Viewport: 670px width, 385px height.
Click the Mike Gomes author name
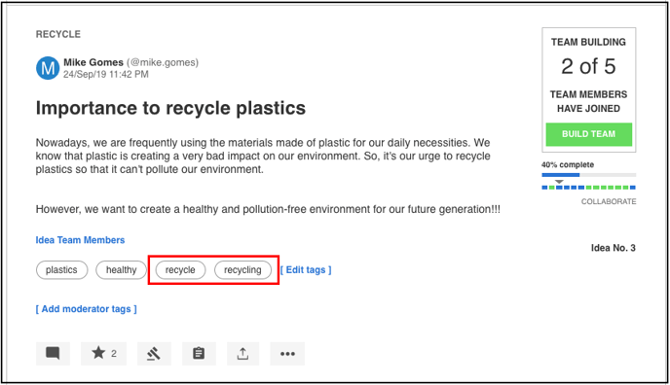pyautogui.click(x=93, y=62)
